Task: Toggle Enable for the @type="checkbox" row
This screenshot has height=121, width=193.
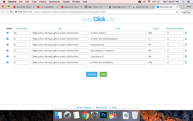Action: point(8,51)
